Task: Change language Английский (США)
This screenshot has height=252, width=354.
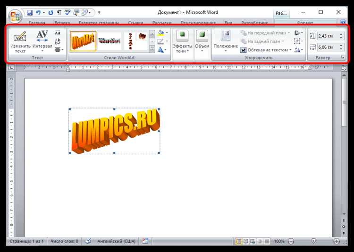Action: [116, 241]
